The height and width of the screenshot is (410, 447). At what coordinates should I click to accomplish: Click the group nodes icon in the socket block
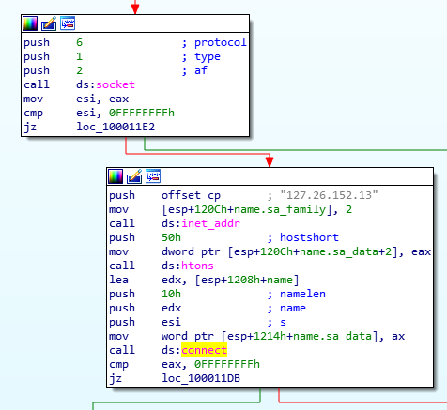click(68, 23)
